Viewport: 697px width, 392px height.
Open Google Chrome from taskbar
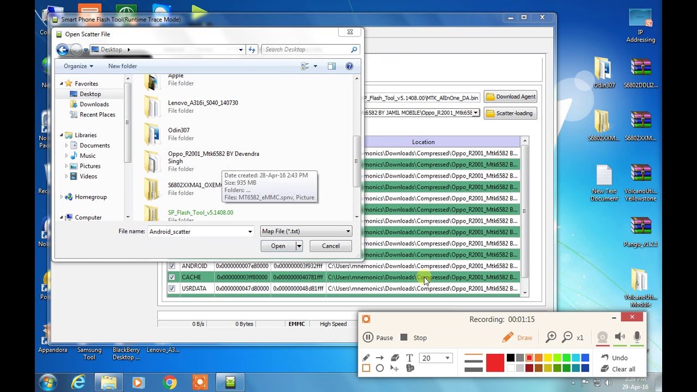point(169,383)
